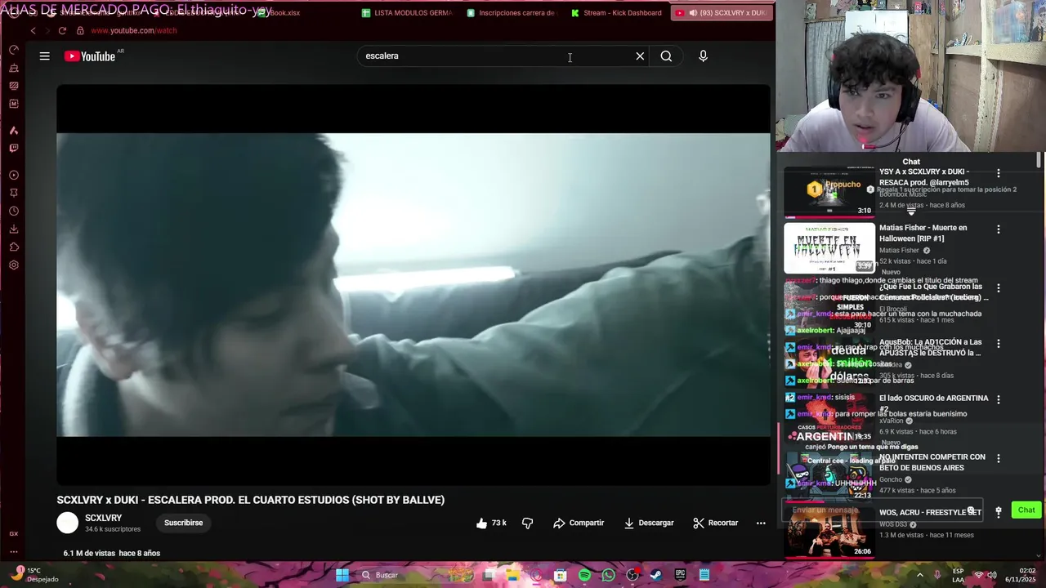Play the YSY A x SCXLVRY RESACA thumbnail
Screen dimensions: 1046x588
(829, 192)
